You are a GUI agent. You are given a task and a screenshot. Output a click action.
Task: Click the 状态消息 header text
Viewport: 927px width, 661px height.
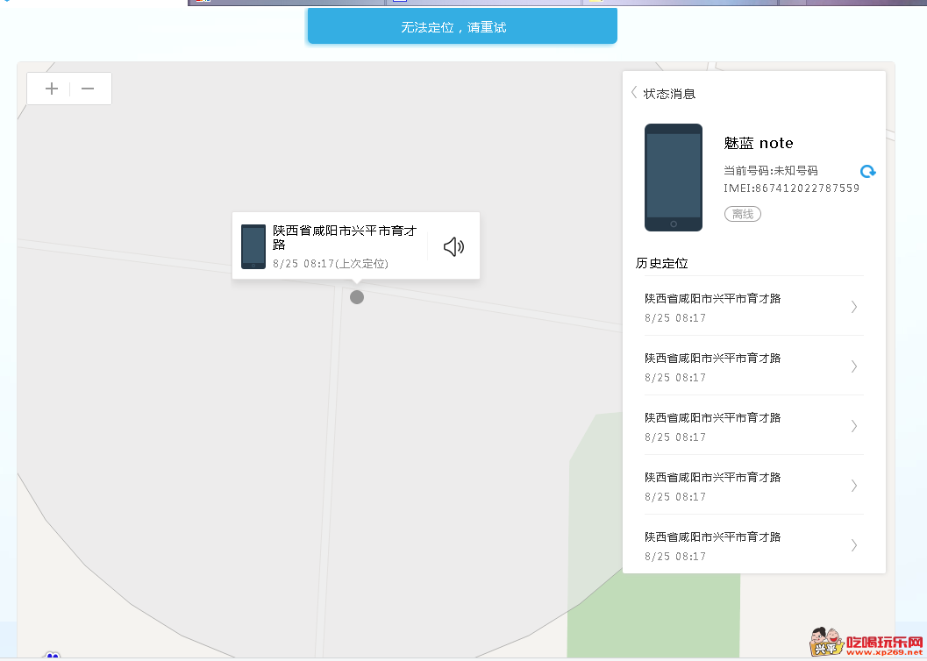[x=670, y=94]
